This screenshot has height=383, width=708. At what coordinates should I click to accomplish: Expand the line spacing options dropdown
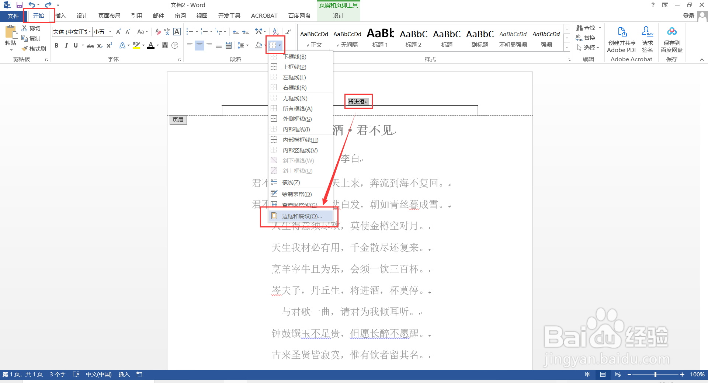click(x=247, y=45)
